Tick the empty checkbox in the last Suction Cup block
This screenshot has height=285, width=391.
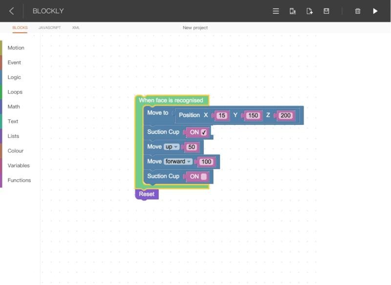point(204,176)
